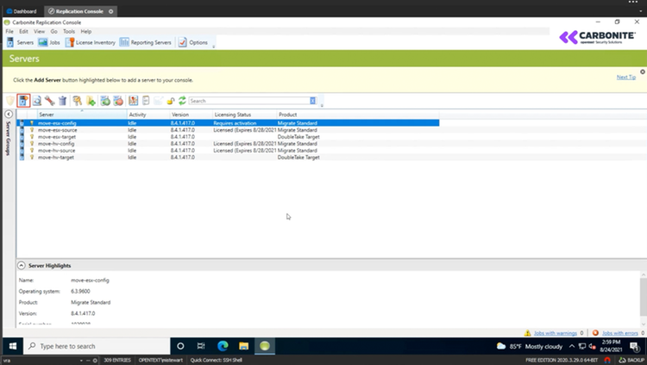Select the move-hv-target server row
The image size is (647, 365).
click(x=228, y=158)
